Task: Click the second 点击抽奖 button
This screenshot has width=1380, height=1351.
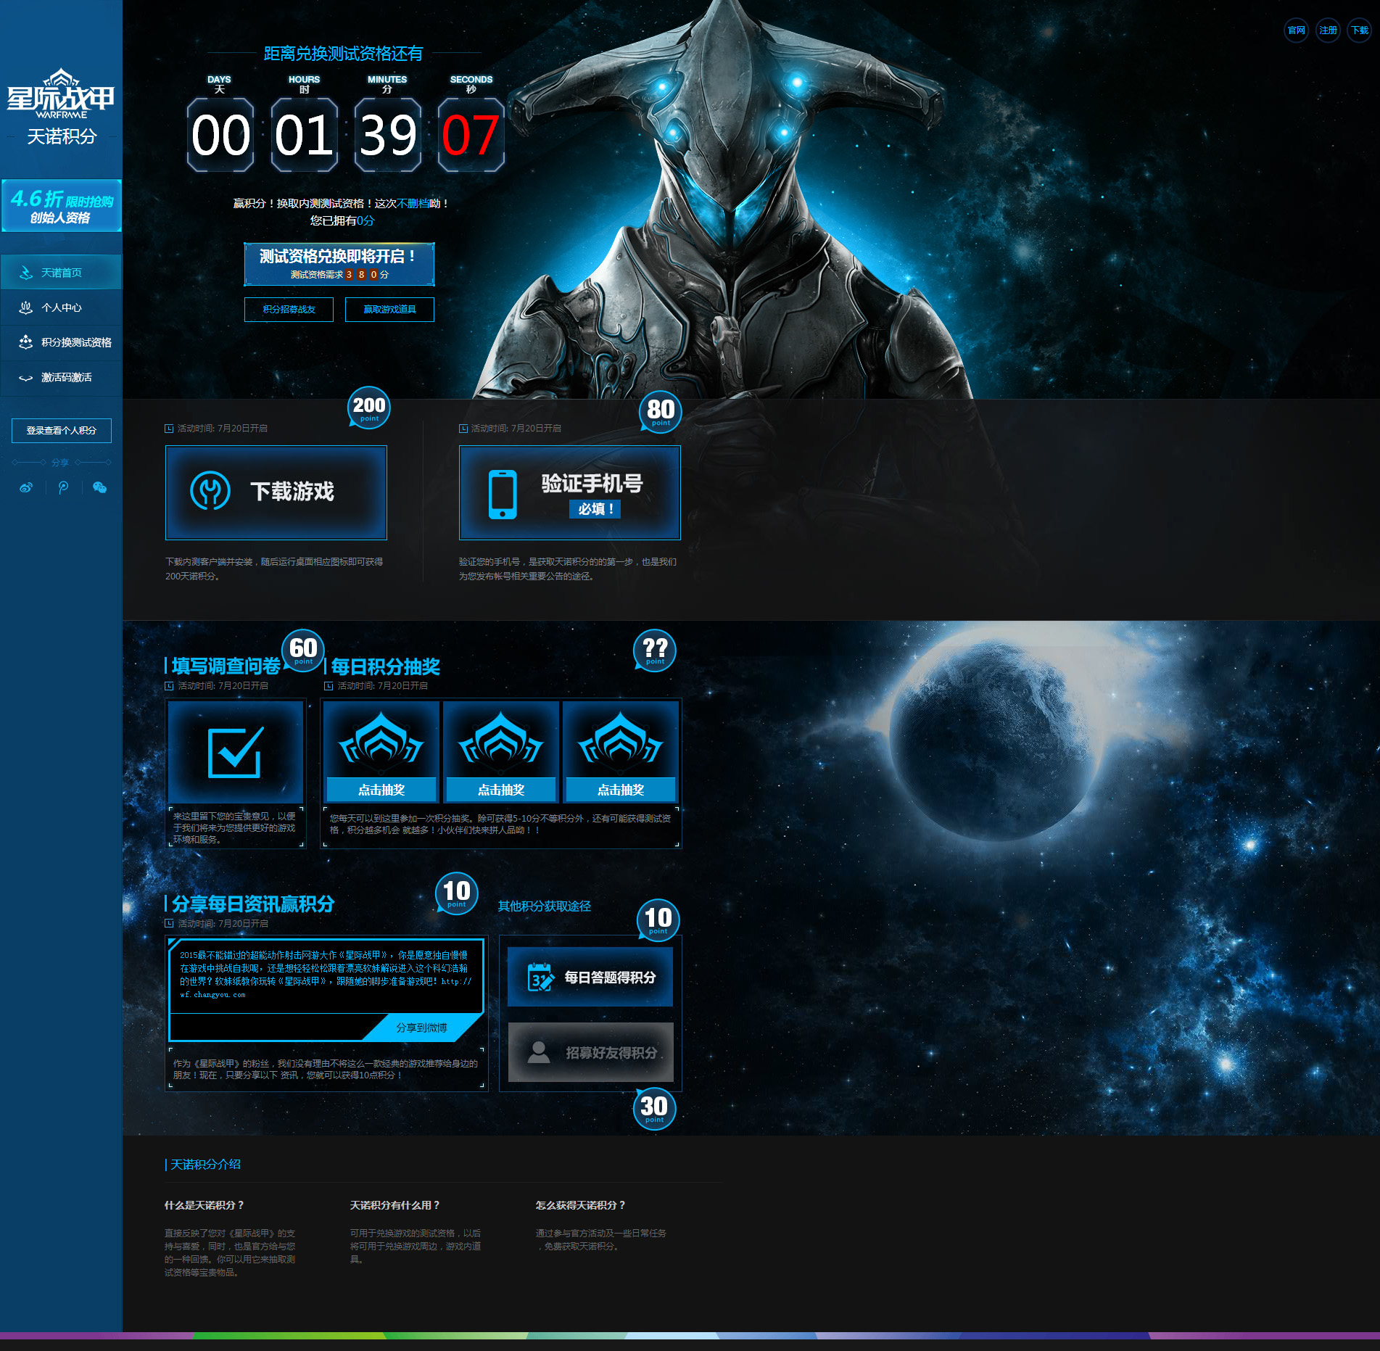Action: [x=501, y=790]
